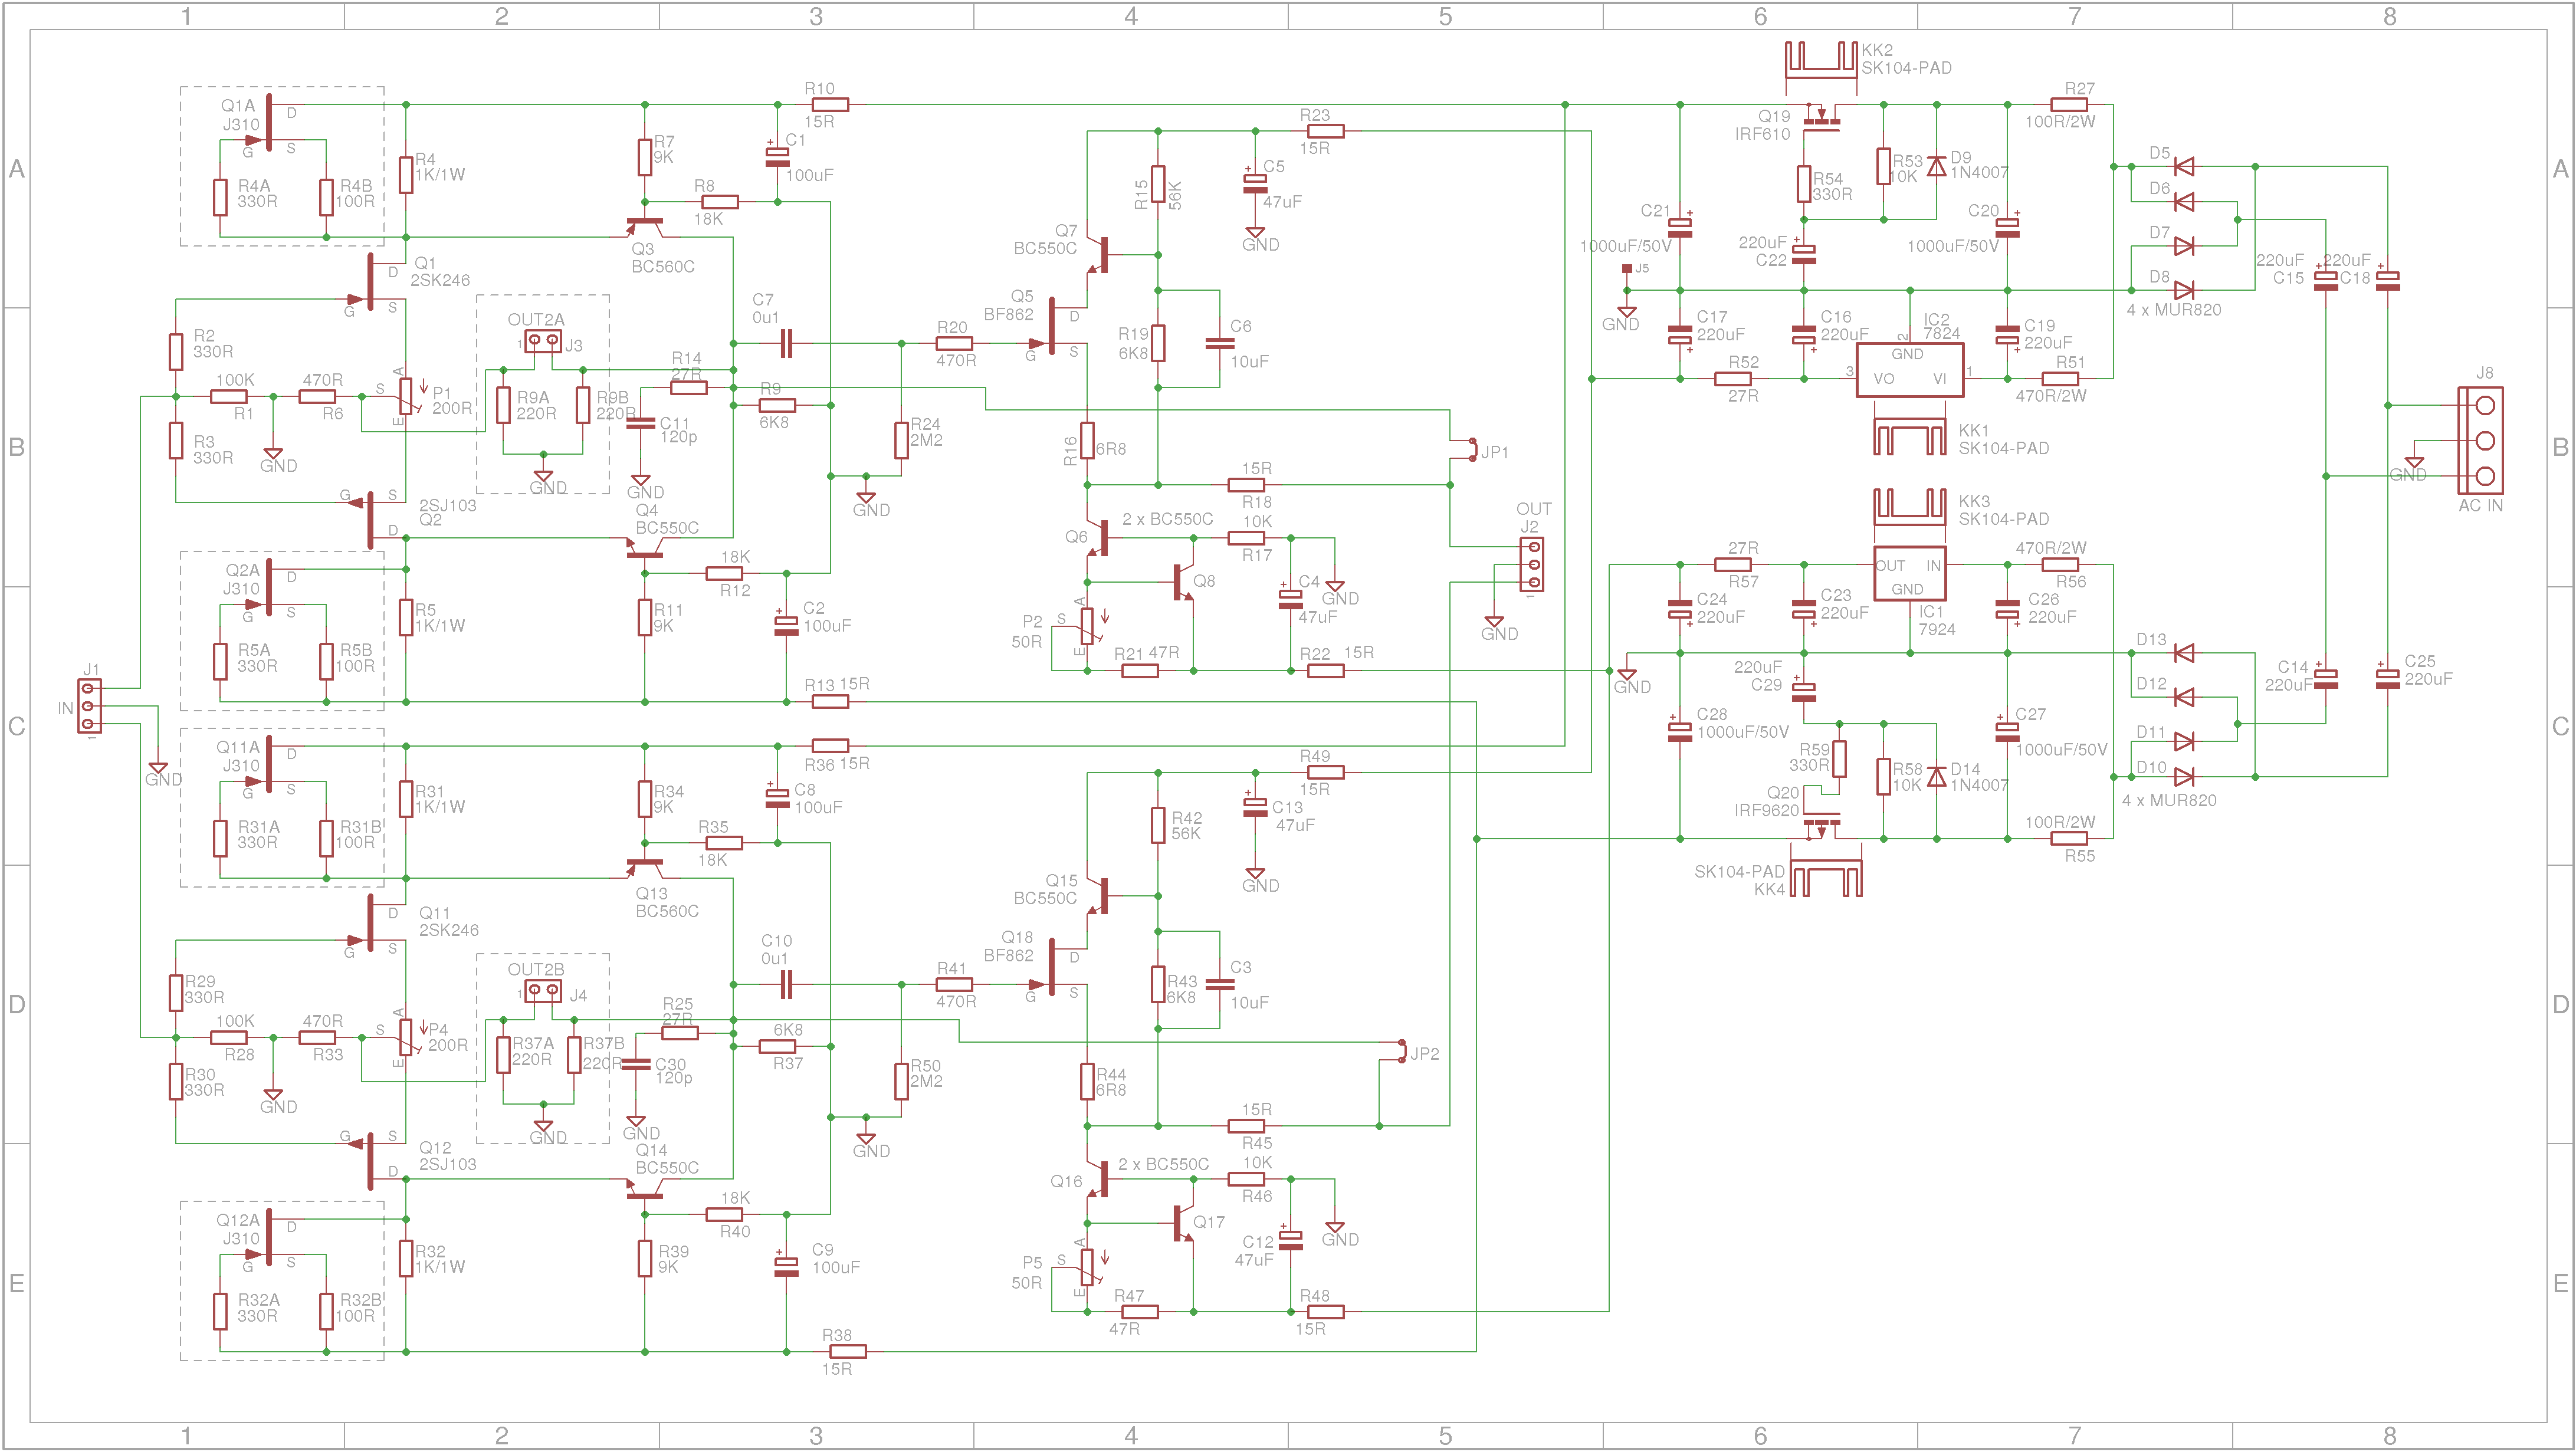
Task: Select the R15 56K resistor symbol
Action: click(x=1158, y=184)
